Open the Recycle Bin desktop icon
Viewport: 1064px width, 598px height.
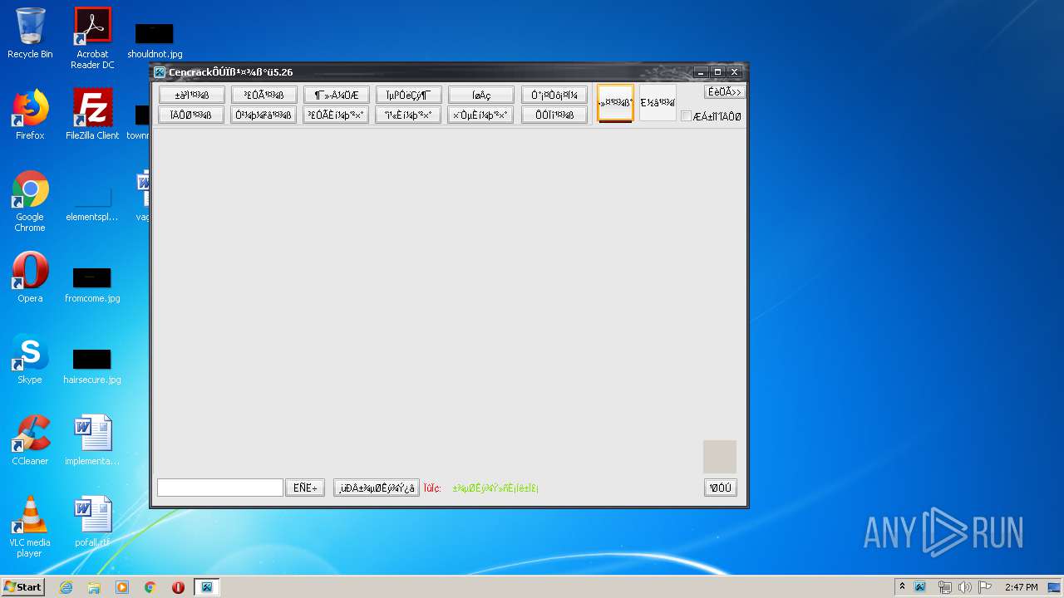coord(30,33)
